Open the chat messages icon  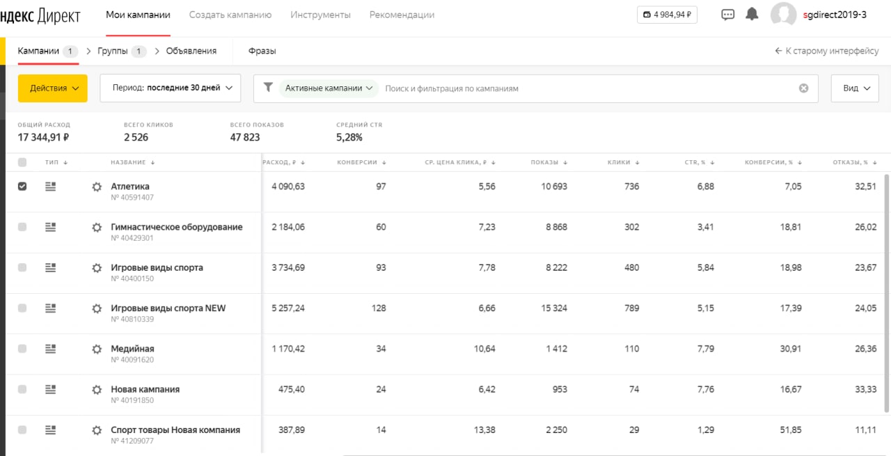[728, 15]
